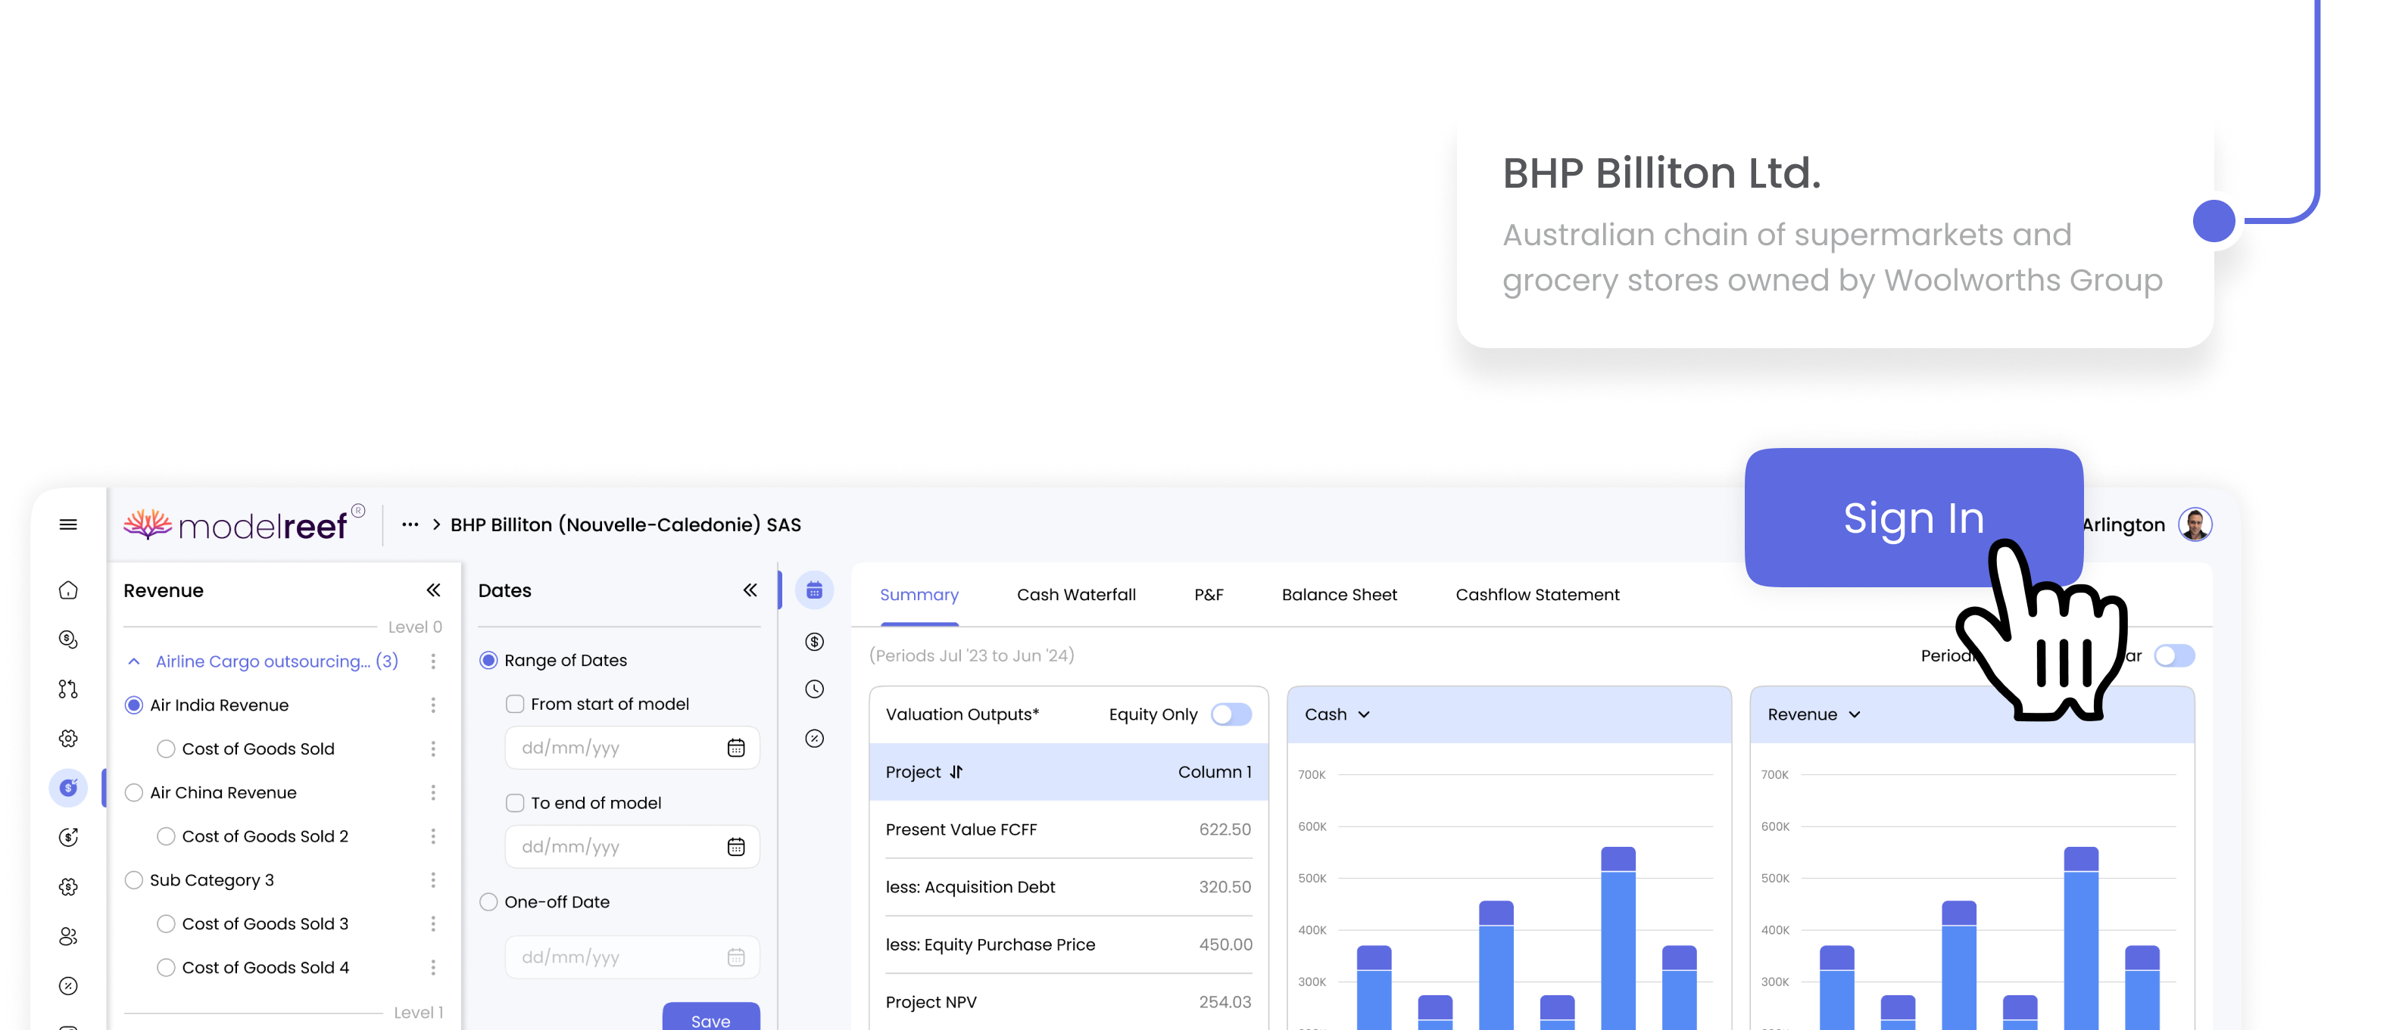Switch to the Cash Waterfall tab
This screenshot has height=1030, width=2393.
[x=1076, y=596]
